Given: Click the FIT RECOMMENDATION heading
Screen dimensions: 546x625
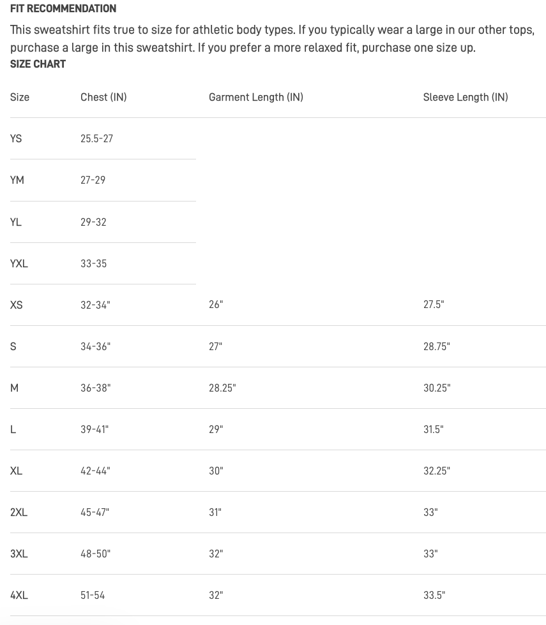Looking at the screenshot, I should (63, 8).
